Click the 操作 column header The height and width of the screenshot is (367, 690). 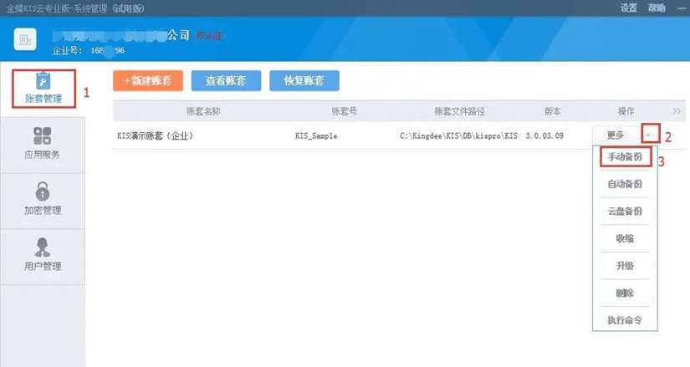click(x=626, y=111)
